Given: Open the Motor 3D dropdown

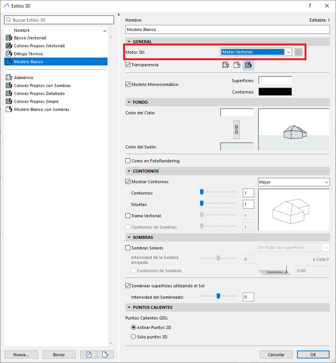Looking at the screenshot, I should pyautogui.click(x=256, y=52).
